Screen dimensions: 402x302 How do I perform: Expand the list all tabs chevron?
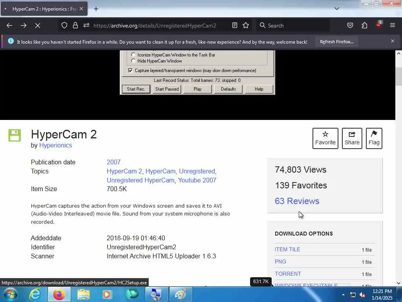point(336,9)
